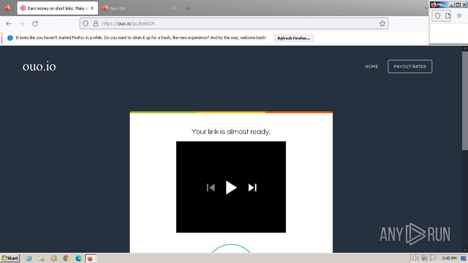The height and width of the screenshot is (263, 468).
Task: Launch Google Chrome from taskbar
Action: [x=66, y=258]
